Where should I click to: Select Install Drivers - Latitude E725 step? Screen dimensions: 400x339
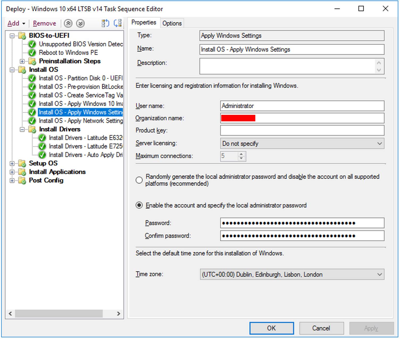click(x=86, y=146)
